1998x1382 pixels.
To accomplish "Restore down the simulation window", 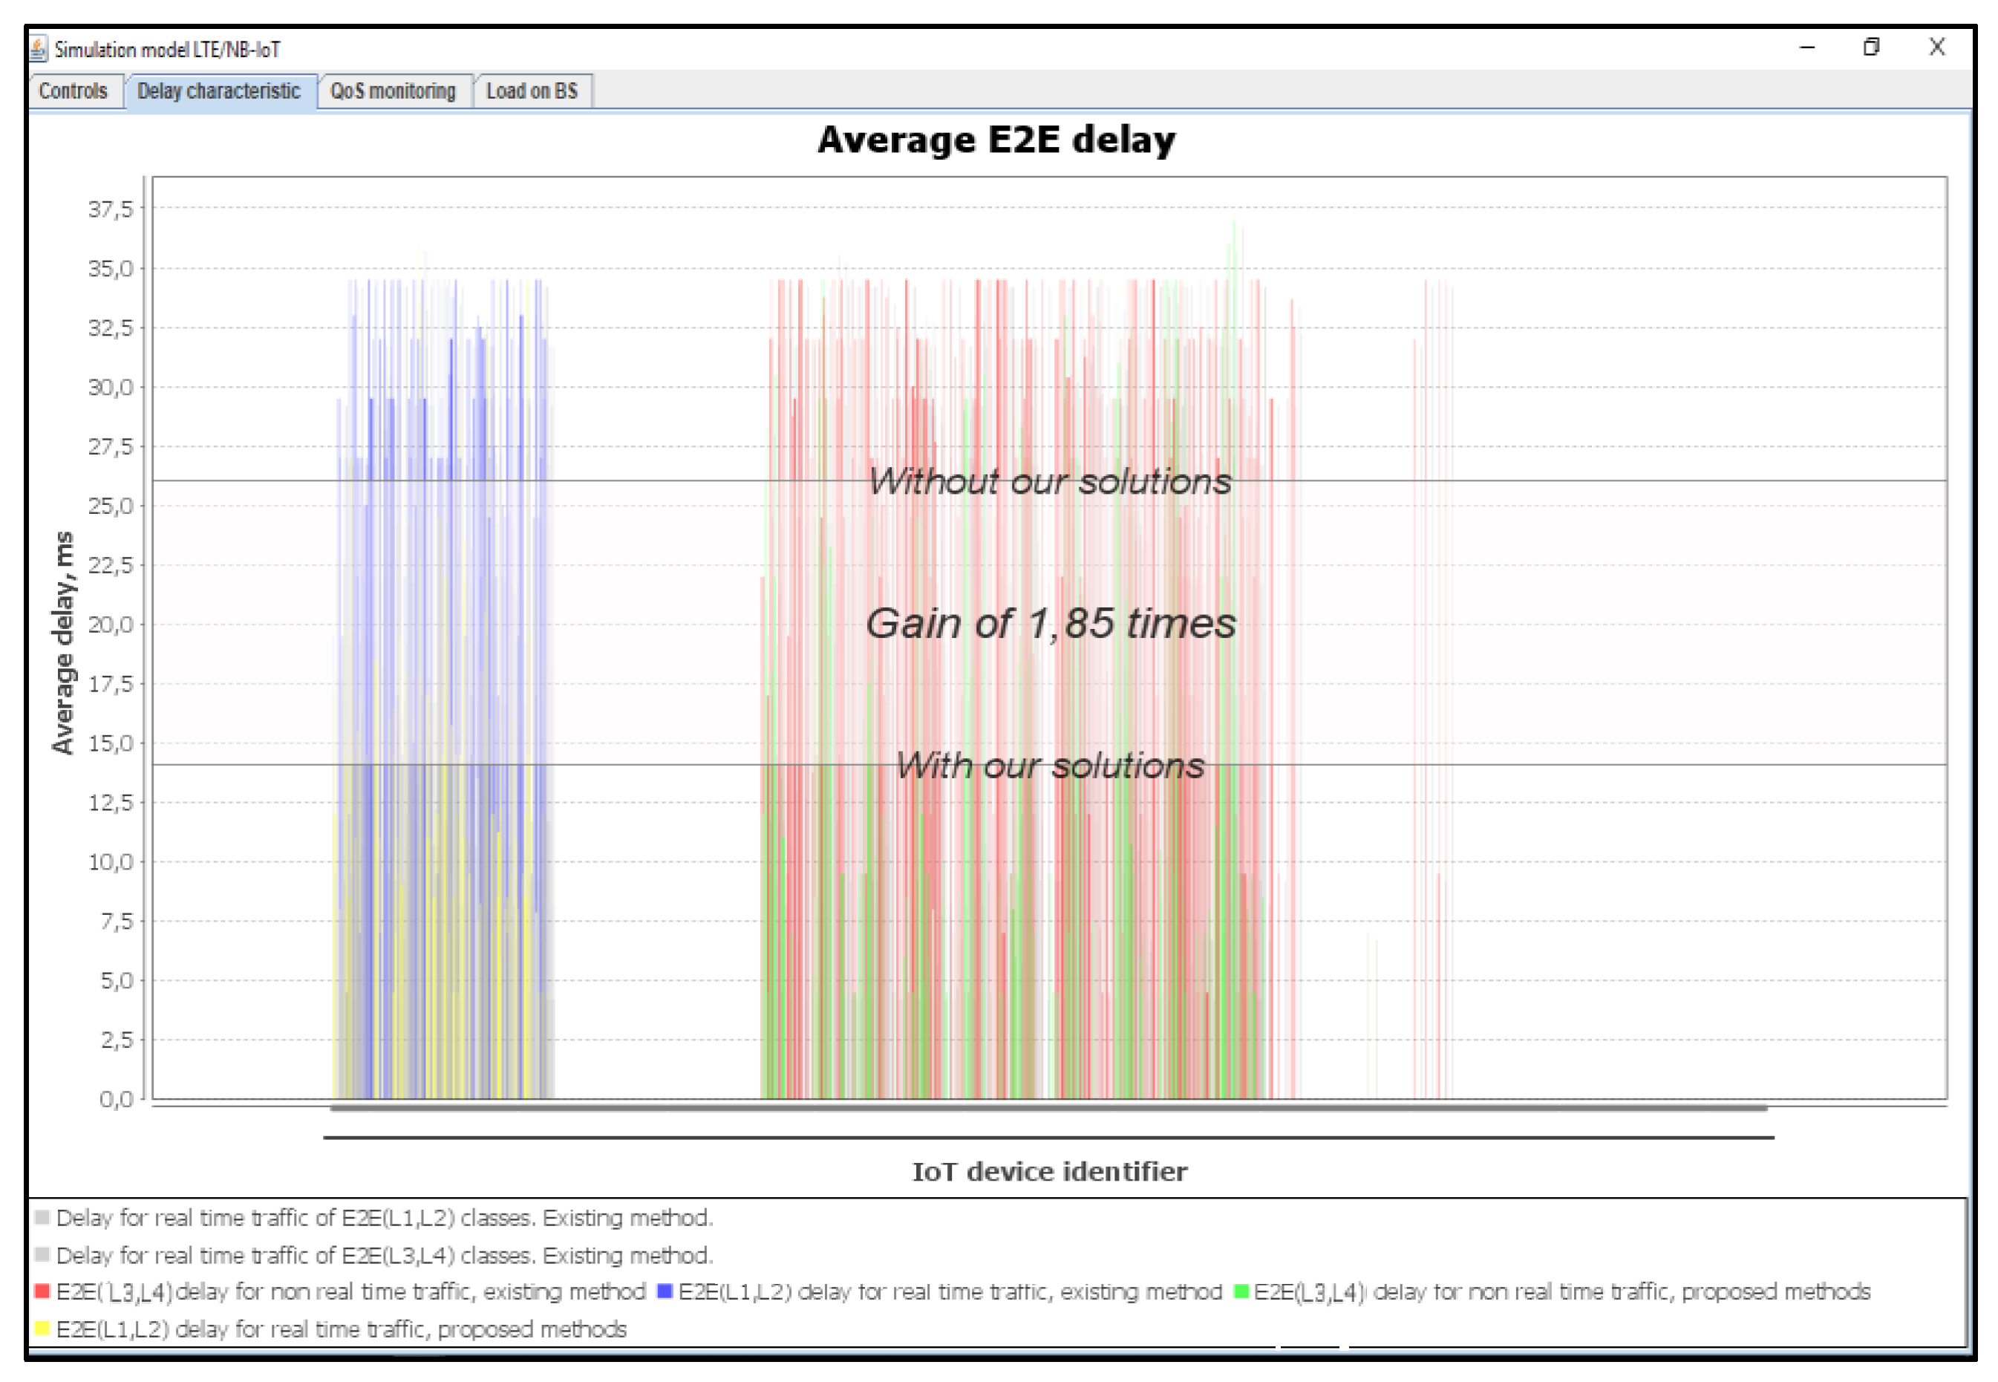I will click(x=1872, y=48).
